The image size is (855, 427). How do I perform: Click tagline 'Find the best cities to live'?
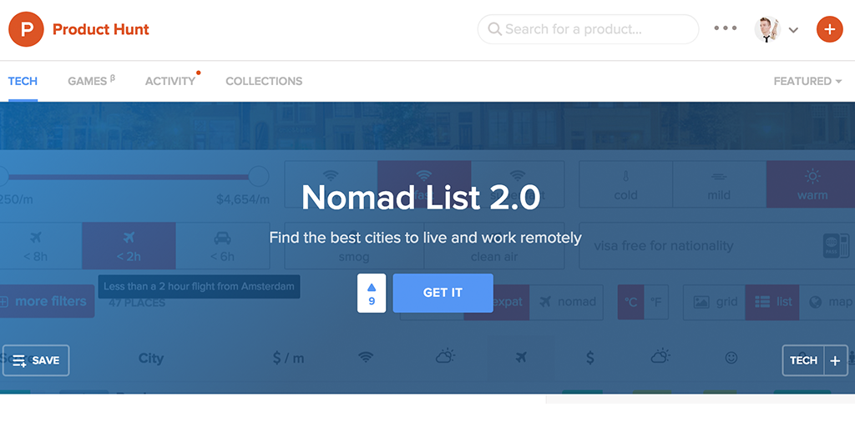[425, 238]
